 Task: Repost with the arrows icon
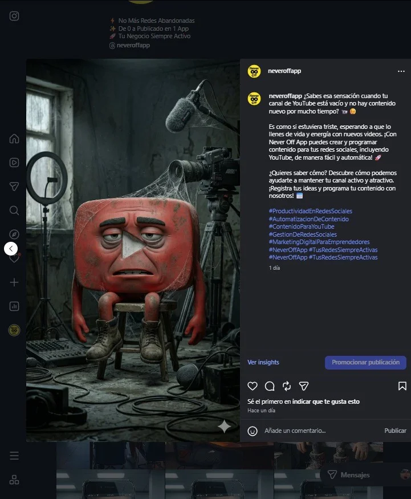pyautogui.click(x=287, y=386)
